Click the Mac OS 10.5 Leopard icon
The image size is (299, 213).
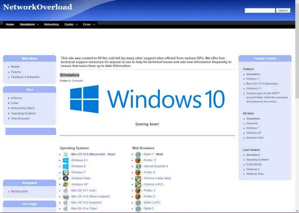tap(65, 203)
